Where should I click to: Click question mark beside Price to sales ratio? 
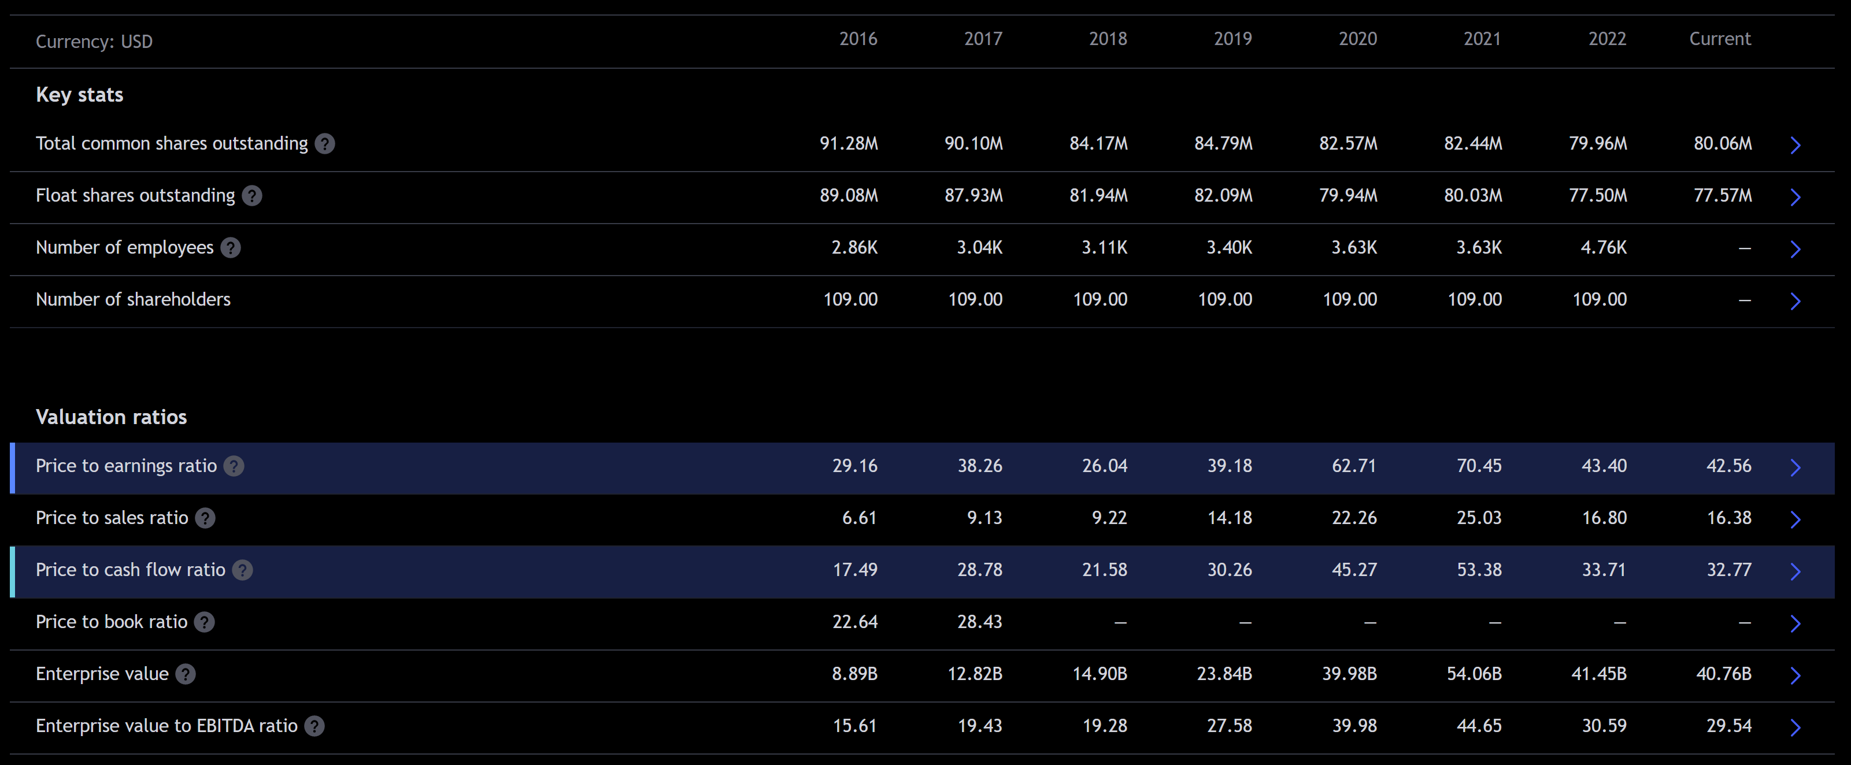pyautogui.click(x=205, y=518)
